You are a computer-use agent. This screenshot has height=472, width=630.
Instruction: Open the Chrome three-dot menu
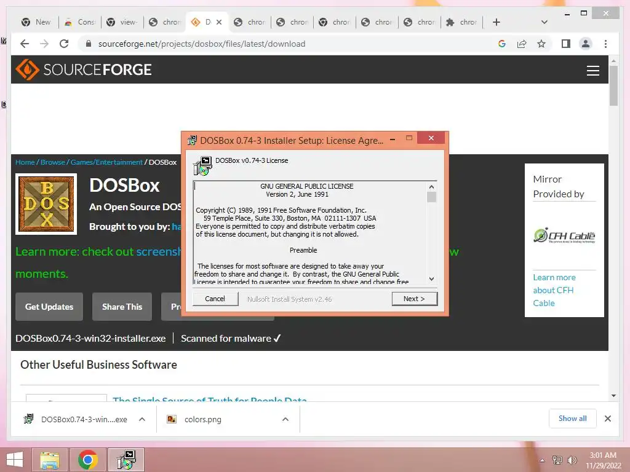[605, 44]
